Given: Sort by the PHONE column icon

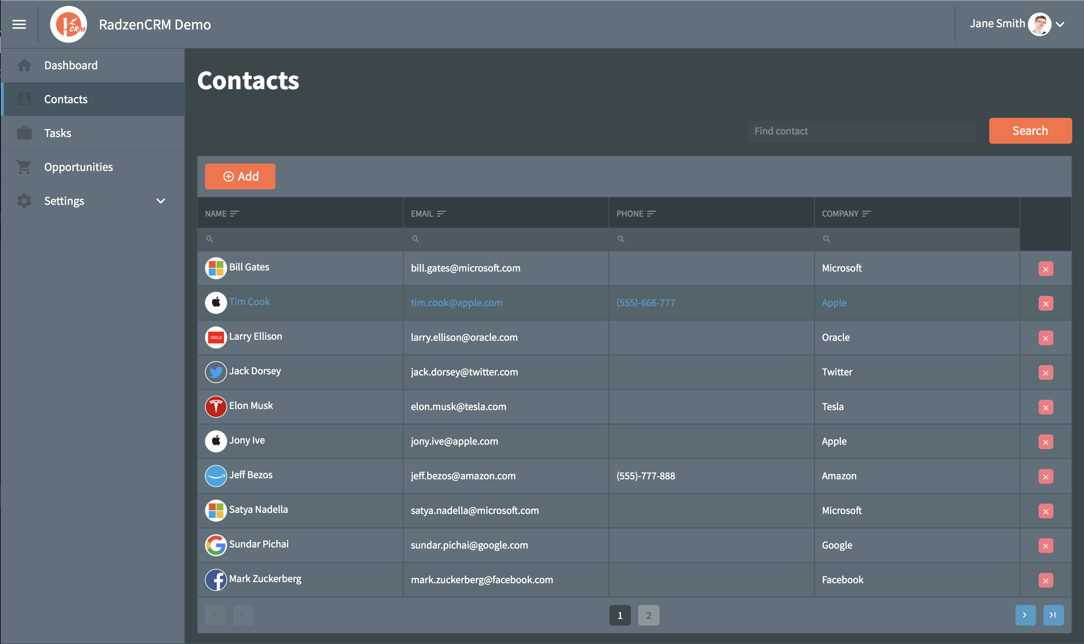Looking at the screenshot, I should (651, 214).
